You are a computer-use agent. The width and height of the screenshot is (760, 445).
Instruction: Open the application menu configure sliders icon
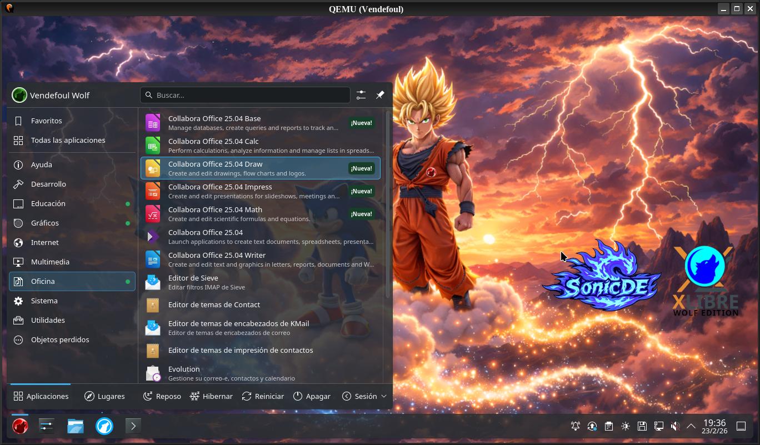click(x=361, y=95)
